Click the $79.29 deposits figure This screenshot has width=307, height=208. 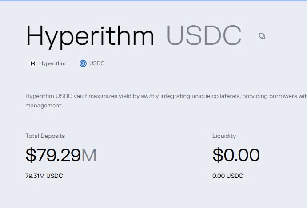[53, 155]
